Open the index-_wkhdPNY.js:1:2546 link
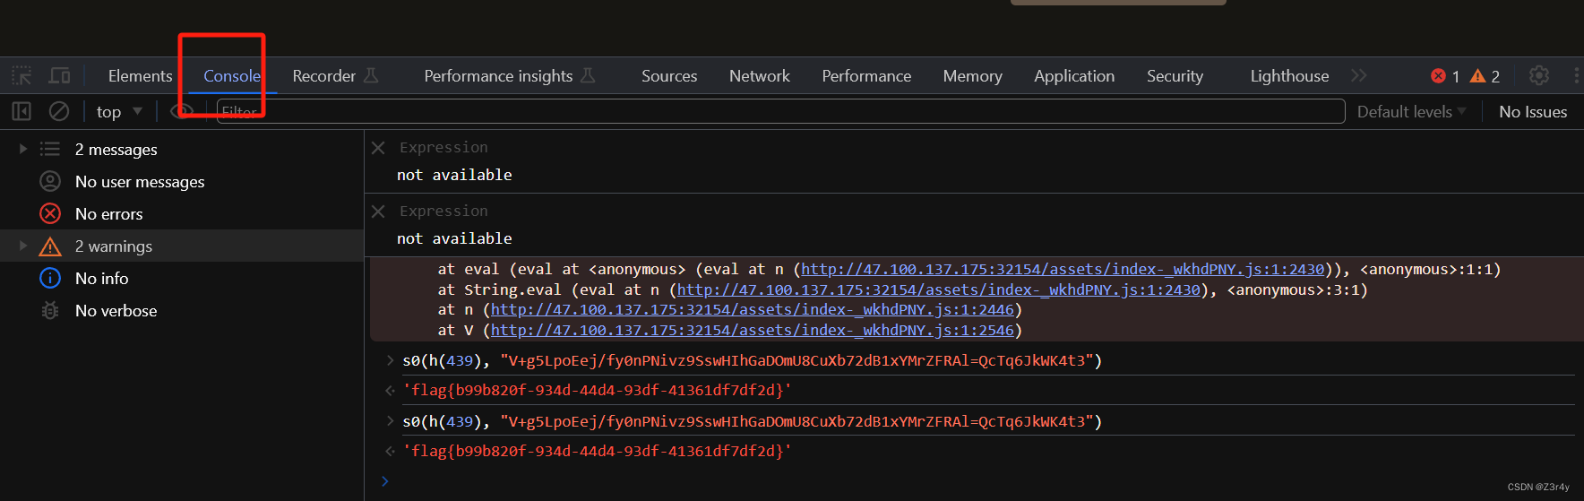This screenshot has height=501, width=1584. [x=753, y=330]
